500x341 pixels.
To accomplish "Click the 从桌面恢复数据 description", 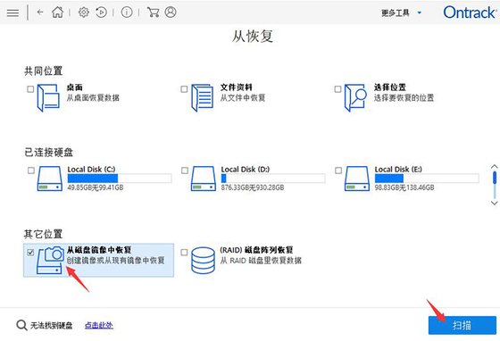I will (93, 98).
